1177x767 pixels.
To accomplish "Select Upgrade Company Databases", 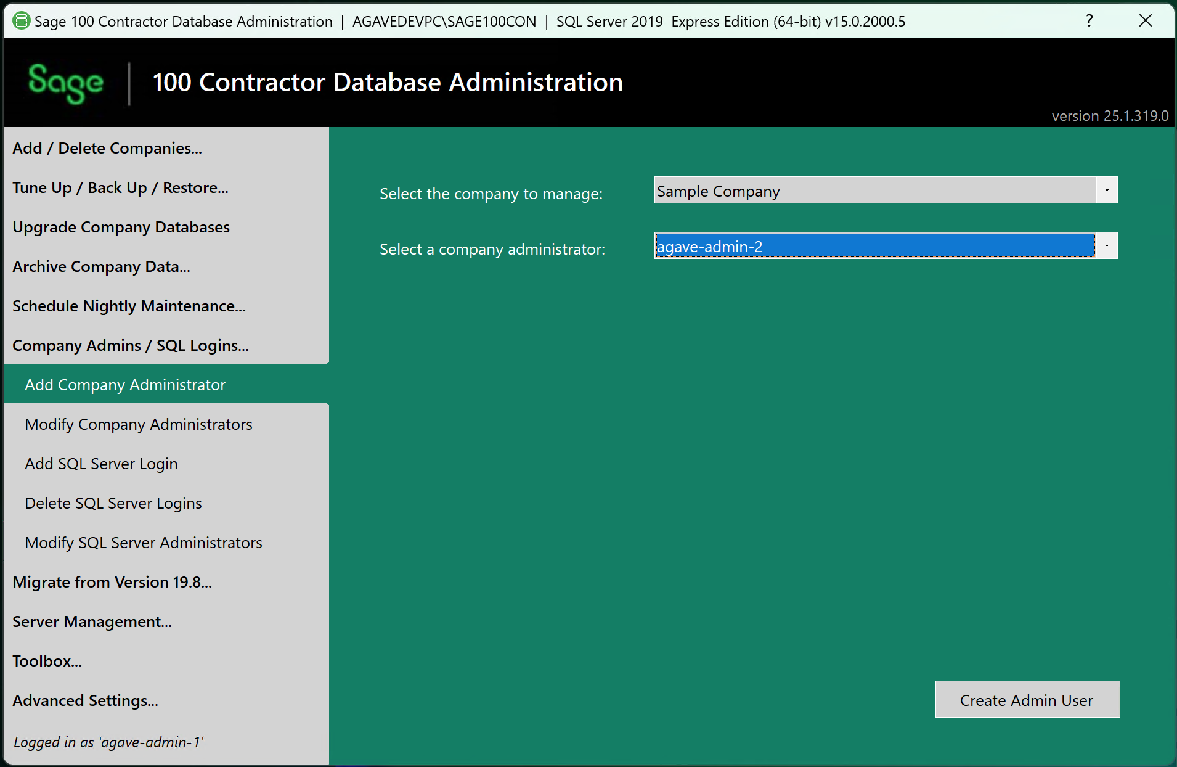I will click(121, 228).
